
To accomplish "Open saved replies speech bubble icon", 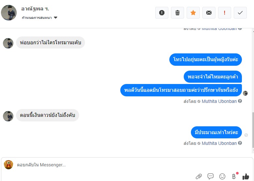I will click(x=211, y=176).
